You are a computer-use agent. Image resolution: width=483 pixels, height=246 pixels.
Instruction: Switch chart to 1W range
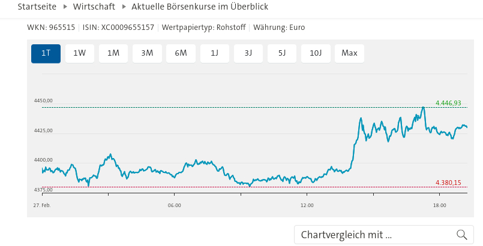pos(80,53)
